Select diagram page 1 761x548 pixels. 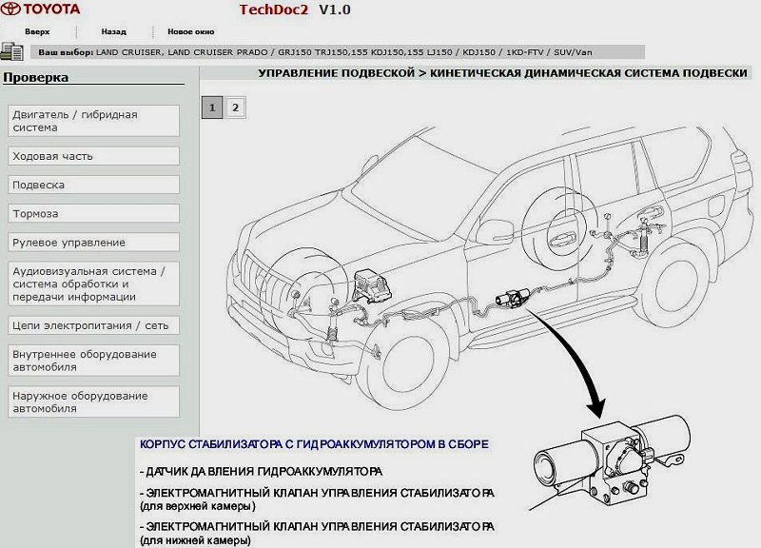(212, 108)
